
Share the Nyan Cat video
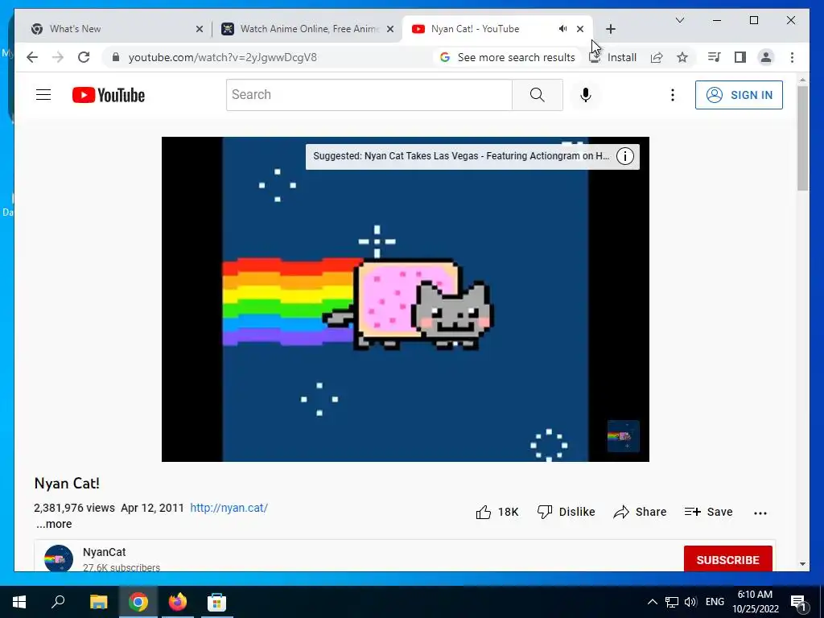(x=640, y=512)
